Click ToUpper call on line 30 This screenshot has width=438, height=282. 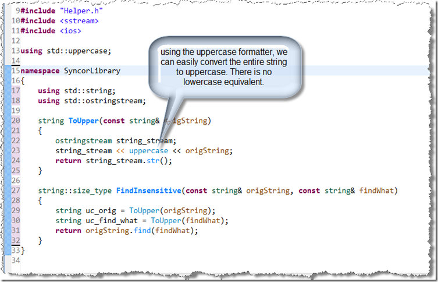click(x=166, y=221)
